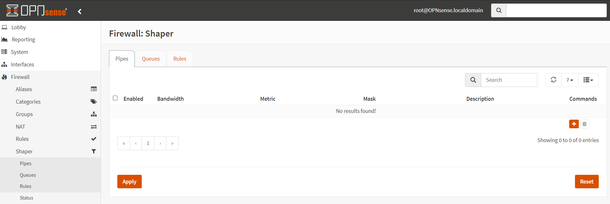This screenshot has height=204, width=610.
Task: Click the orange plus add pipe button
Action: click(574, 124)
